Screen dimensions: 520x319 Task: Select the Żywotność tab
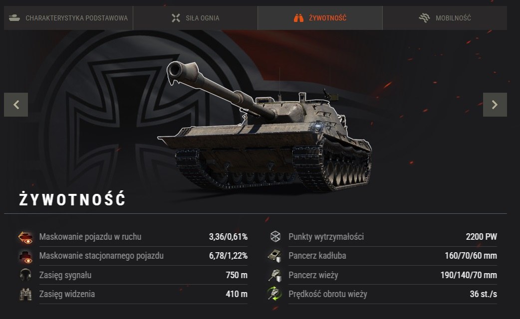pos(320,18)
